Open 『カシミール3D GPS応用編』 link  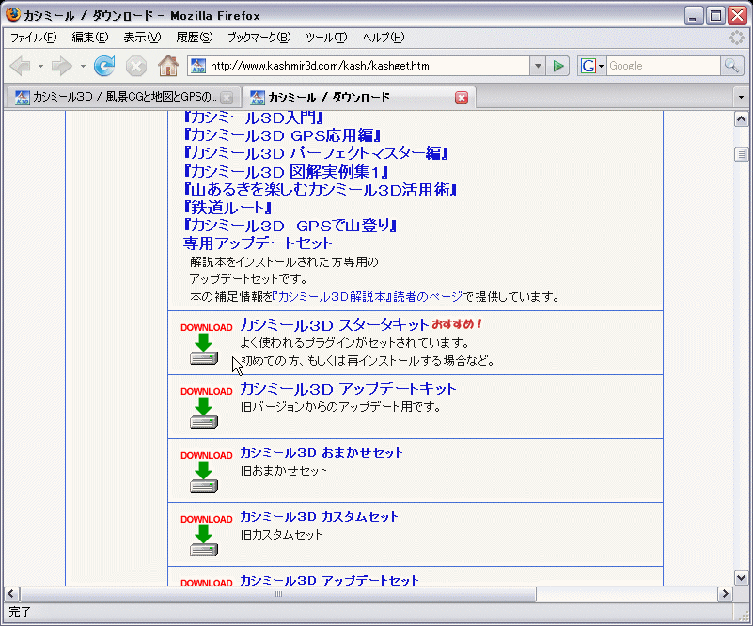click(x=282, y=135)
